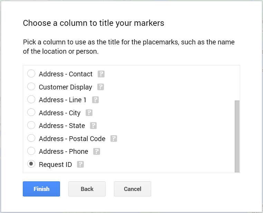Click help icon next to Address - Contact
Viewport: 263px width, 213px height.
(x=101, y=74)
